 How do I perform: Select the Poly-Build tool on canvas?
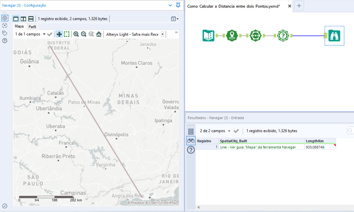point(255,35)
